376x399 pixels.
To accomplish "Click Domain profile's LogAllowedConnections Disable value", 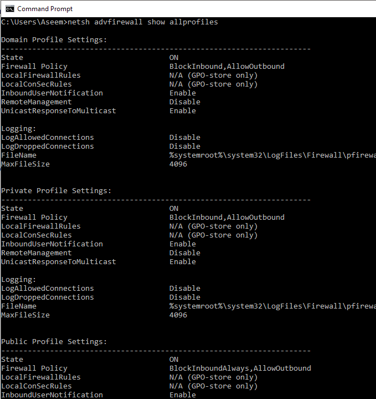I will pyautogui.click(x=184, y=138).
